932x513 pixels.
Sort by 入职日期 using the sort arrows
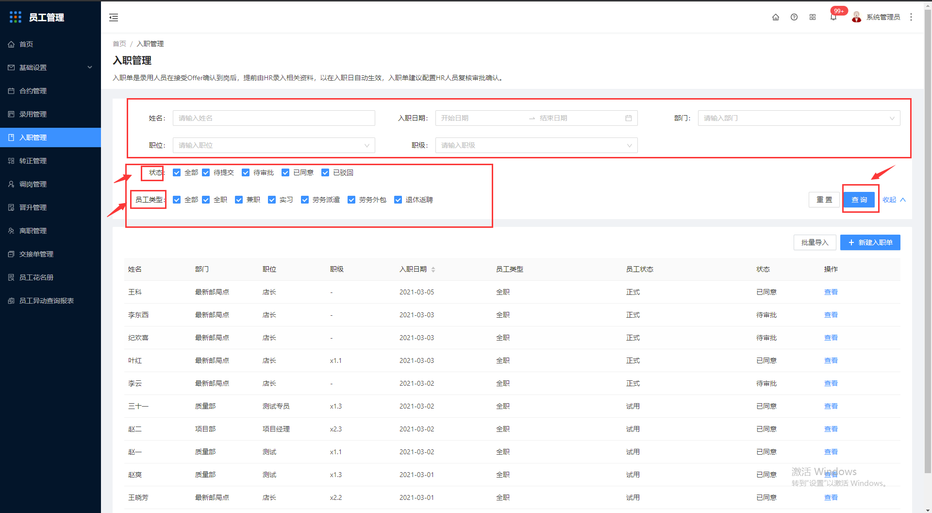coord(433,270)
